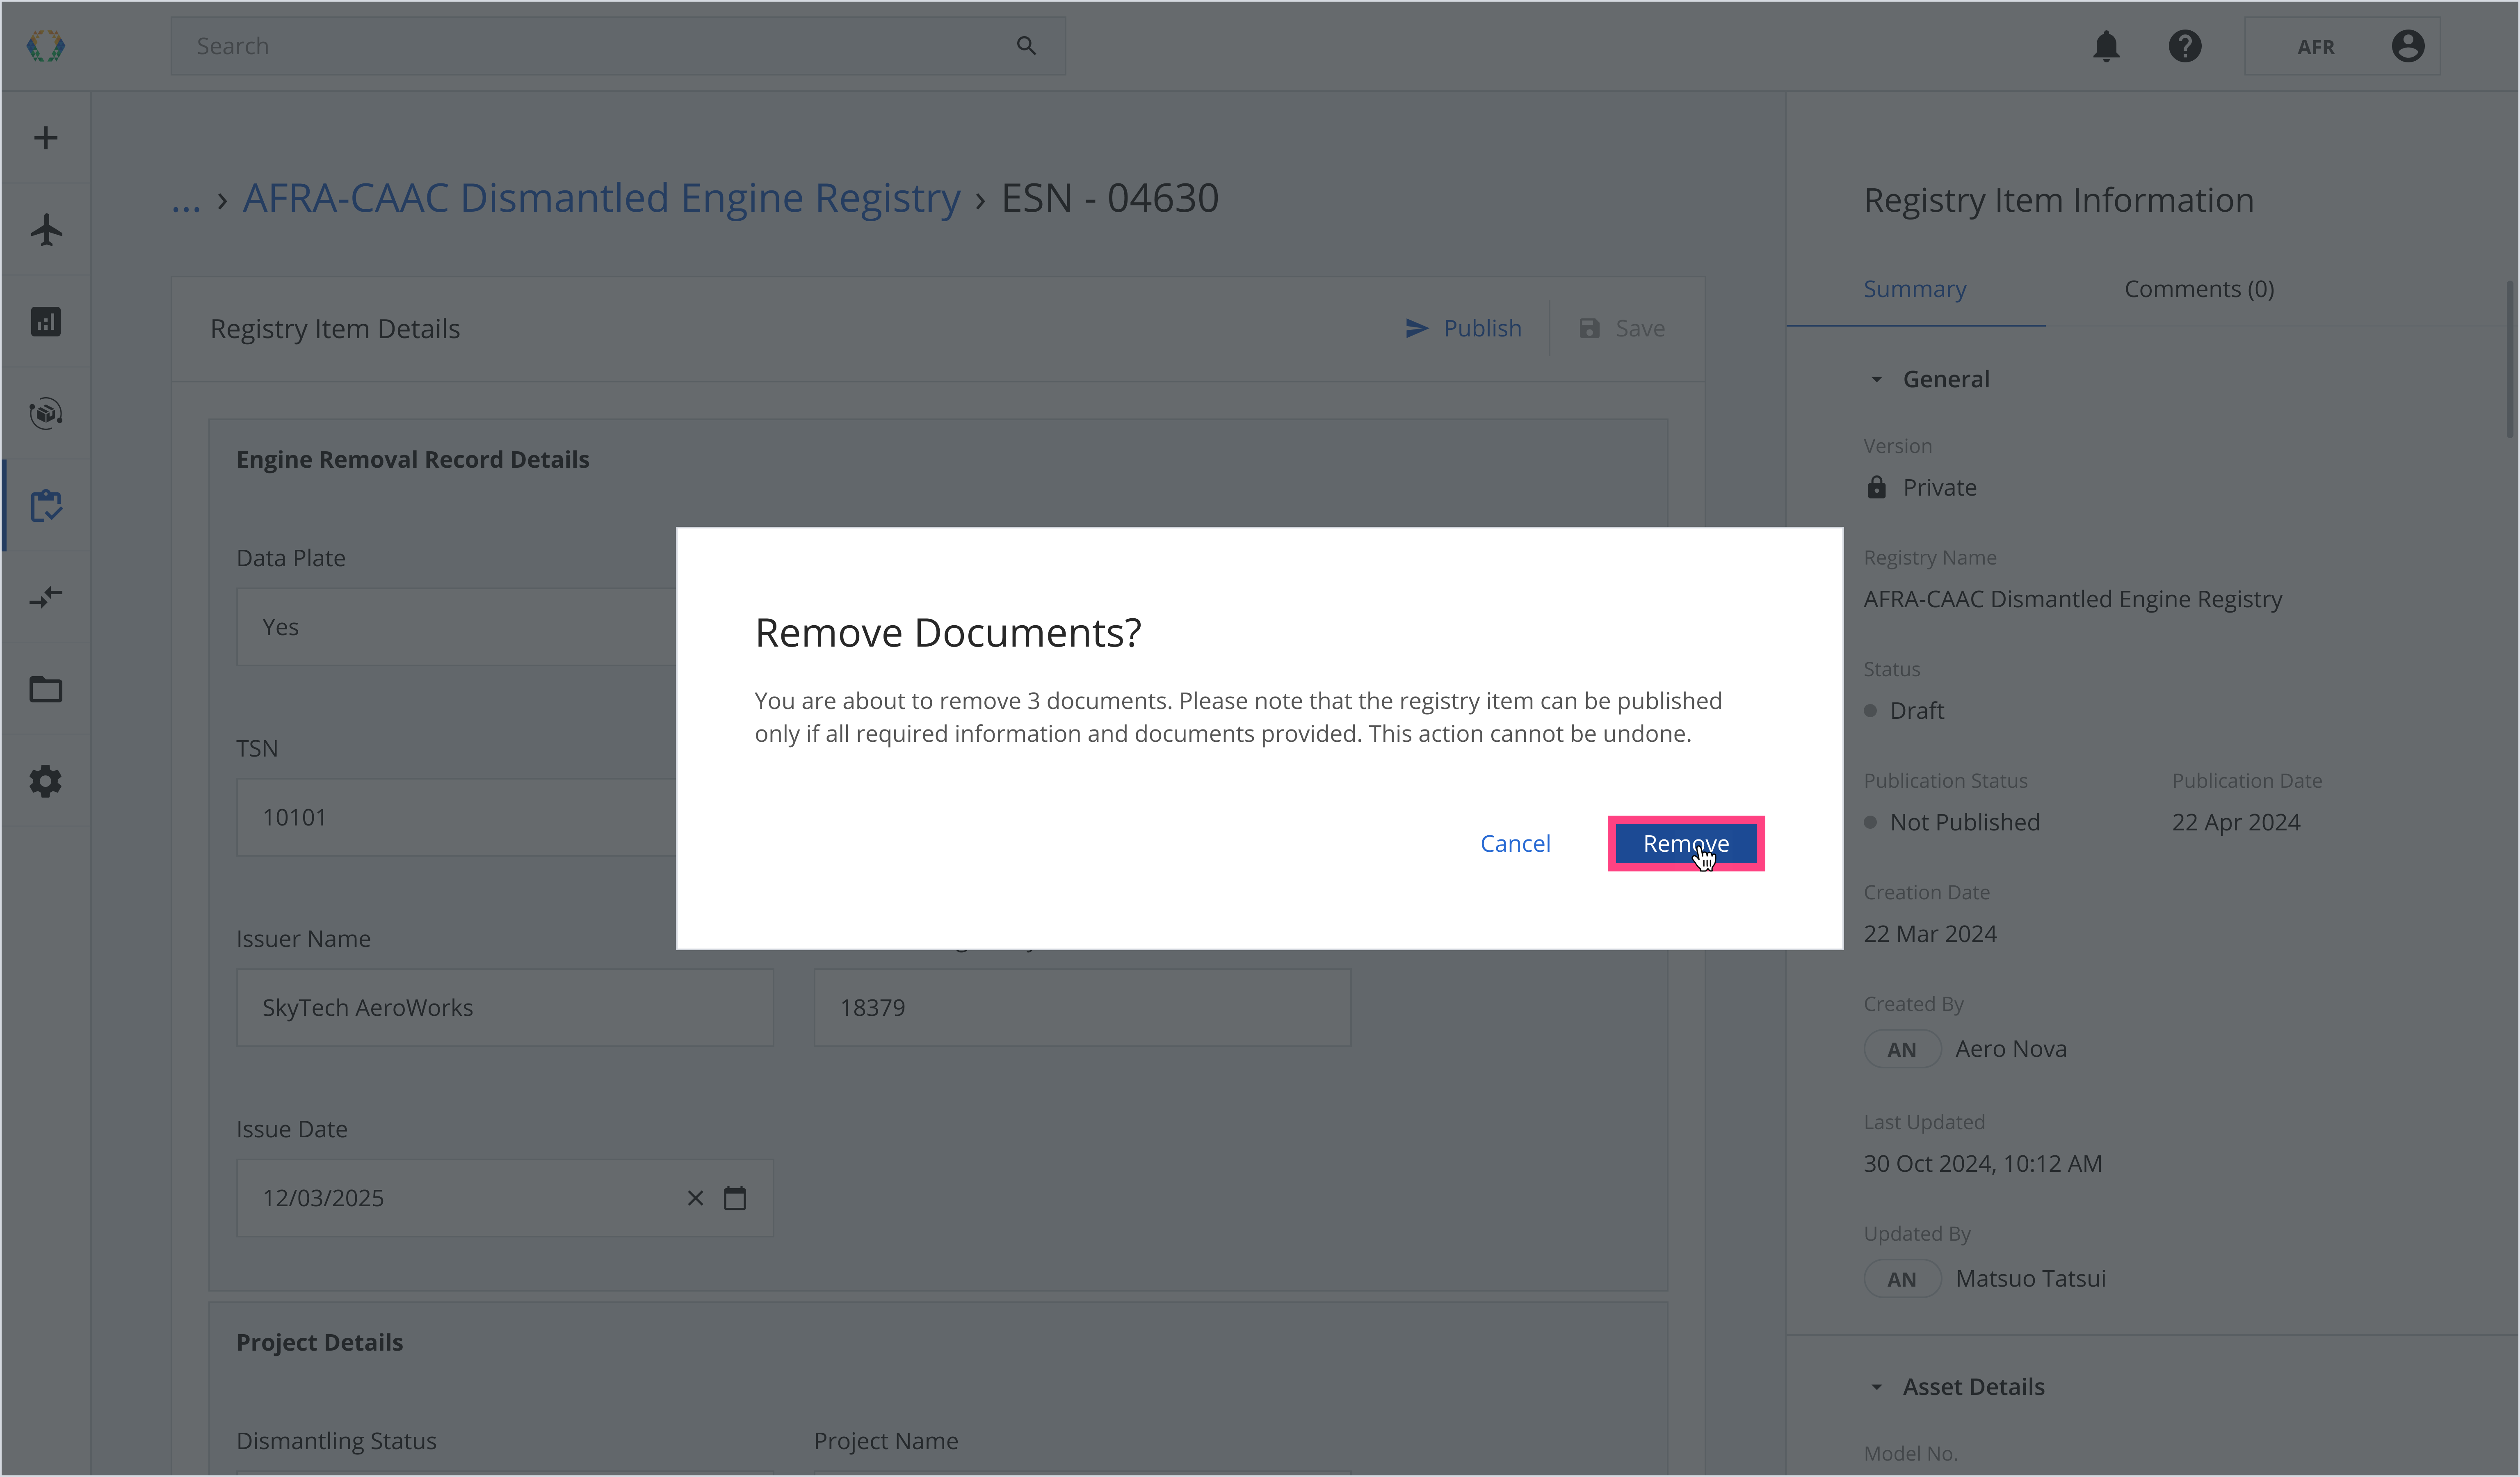Click the plus icon in the sidebar
2520x1477 pixels.
pyautogui.click(x=46, y=138)
